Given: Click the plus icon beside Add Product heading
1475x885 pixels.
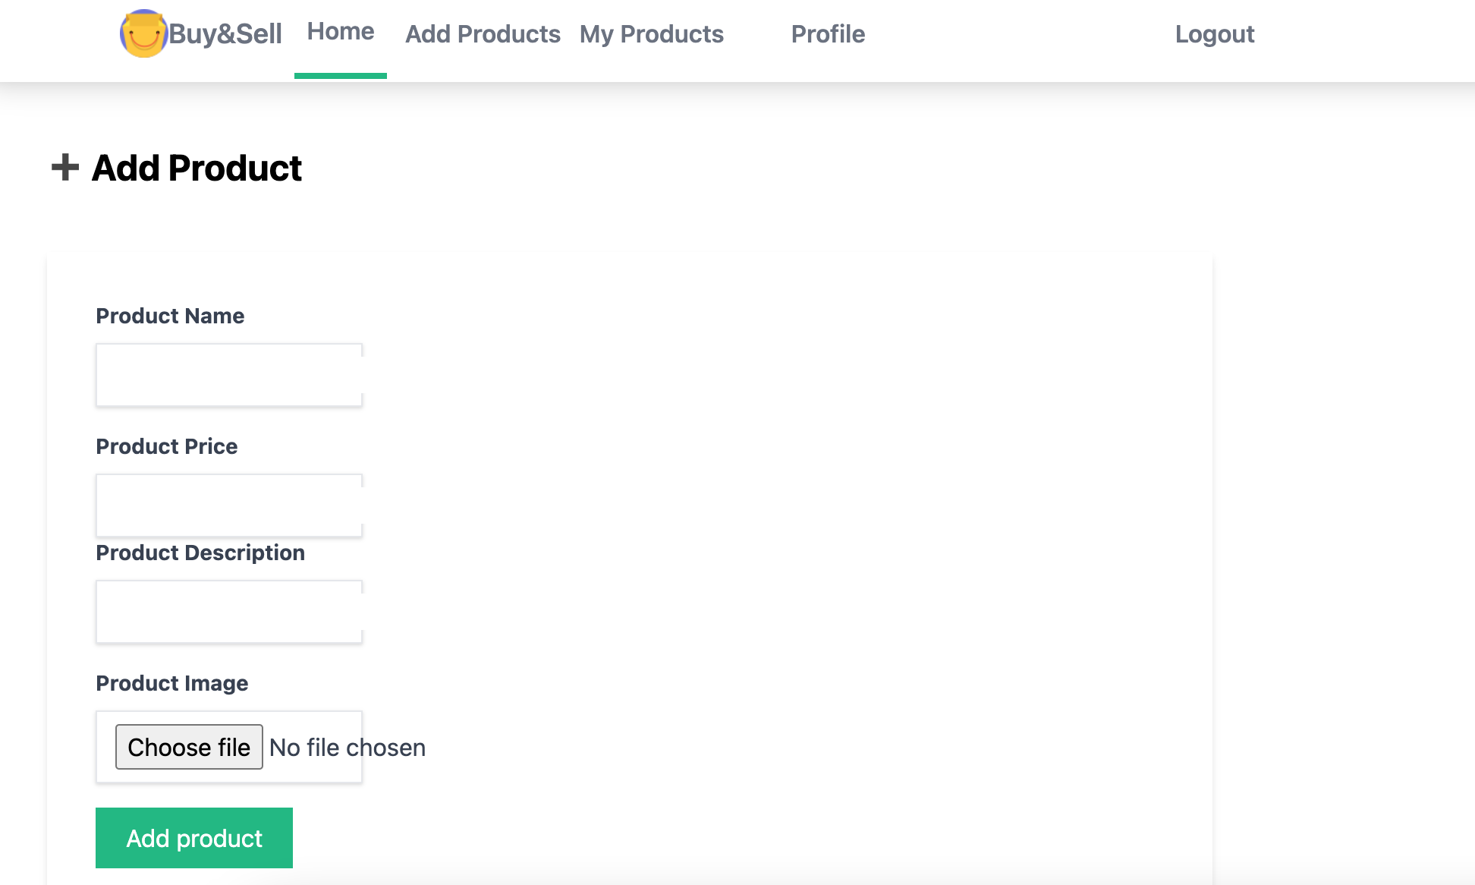Looking at the screenshot, I should [63, 168].
